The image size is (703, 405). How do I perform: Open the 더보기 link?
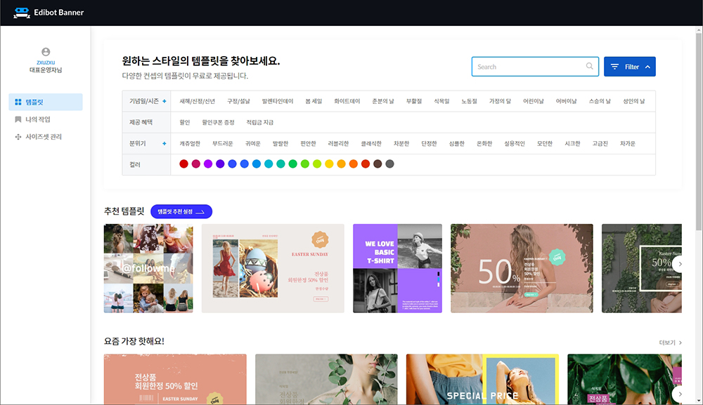670,343
